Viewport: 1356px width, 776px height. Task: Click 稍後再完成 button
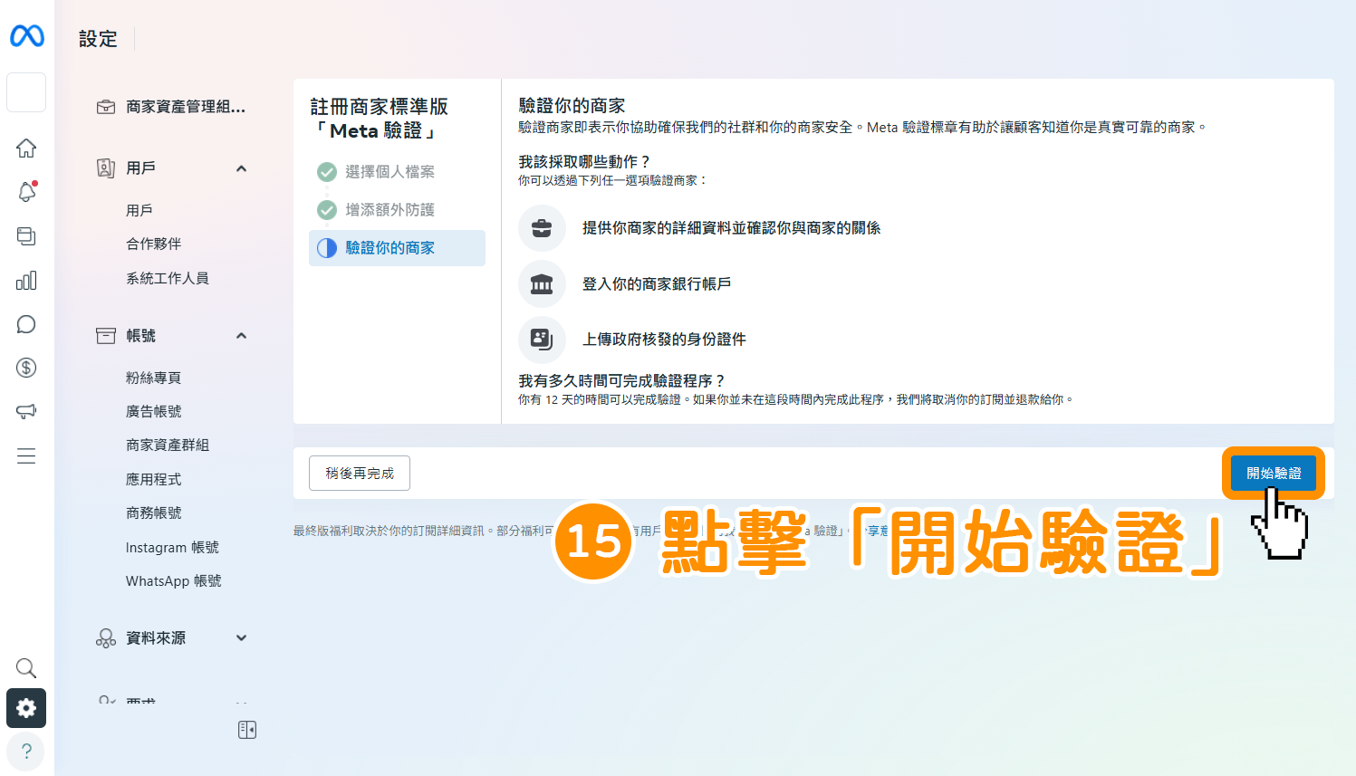(360, 474)
